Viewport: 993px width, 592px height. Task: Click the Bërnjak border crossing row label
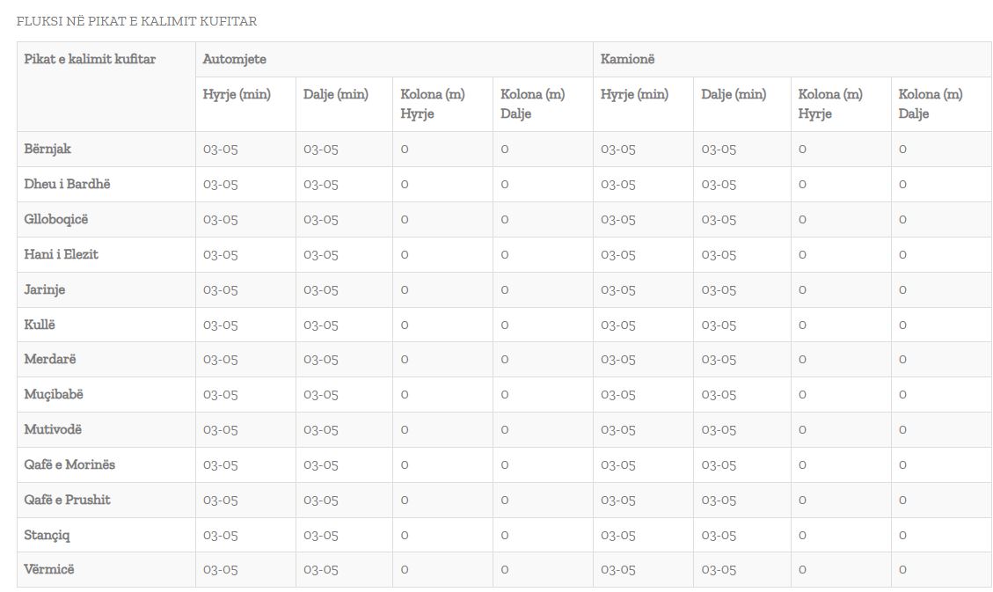click(x=47, y=149)
